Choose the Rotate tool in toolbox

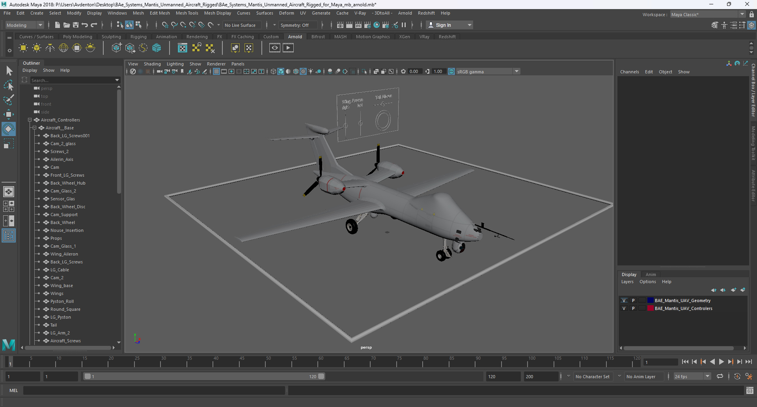tap(9, 129)
